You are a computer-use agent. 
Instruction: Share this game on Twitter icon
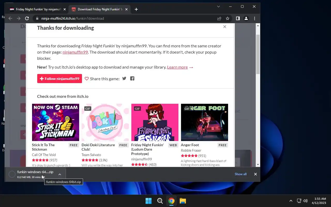(x=124, y=78)
